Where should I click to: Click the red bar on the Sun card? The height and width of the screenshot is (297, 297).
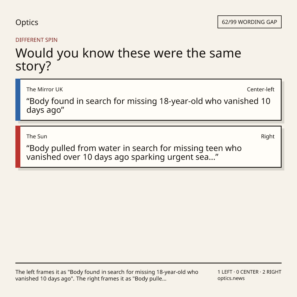[x=18, y=147]
